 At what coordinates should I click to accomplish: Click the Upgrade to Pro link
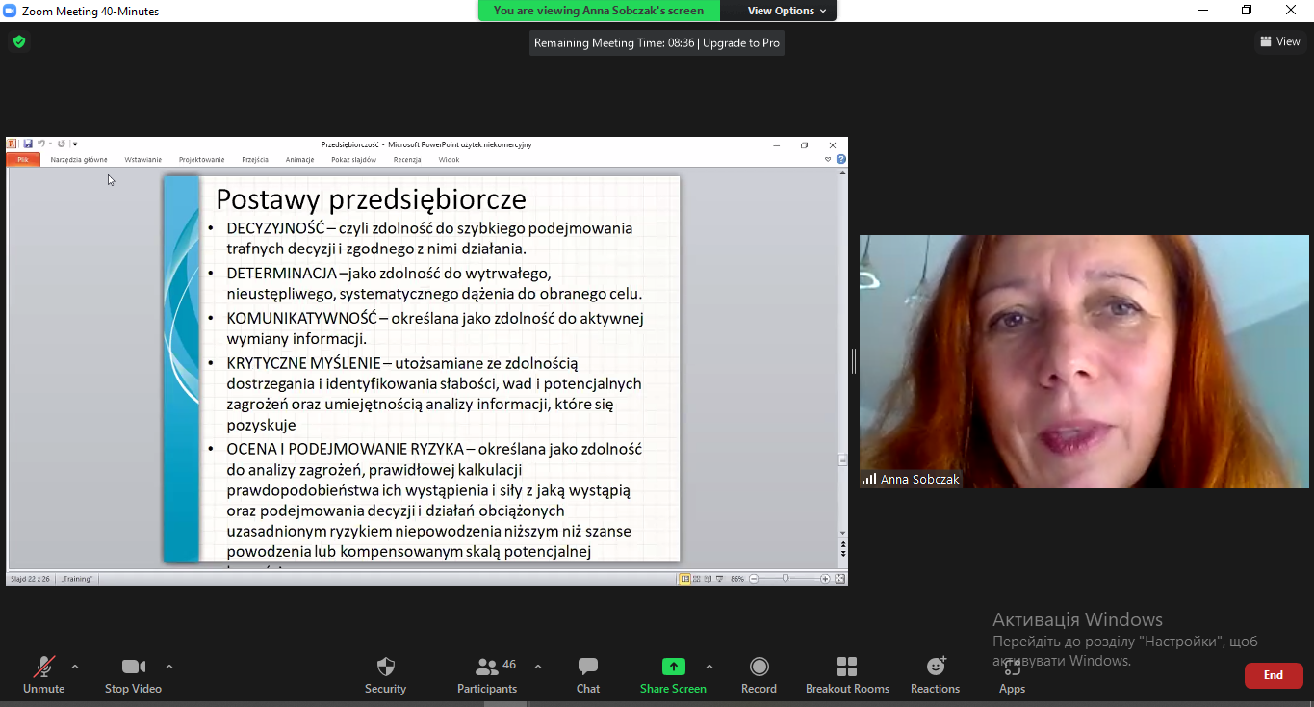[740, 42]
